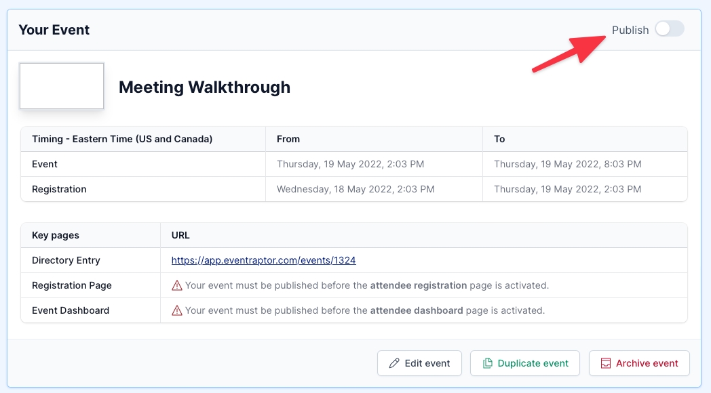Click the warning icon in Registration Page row

(177, 285)
